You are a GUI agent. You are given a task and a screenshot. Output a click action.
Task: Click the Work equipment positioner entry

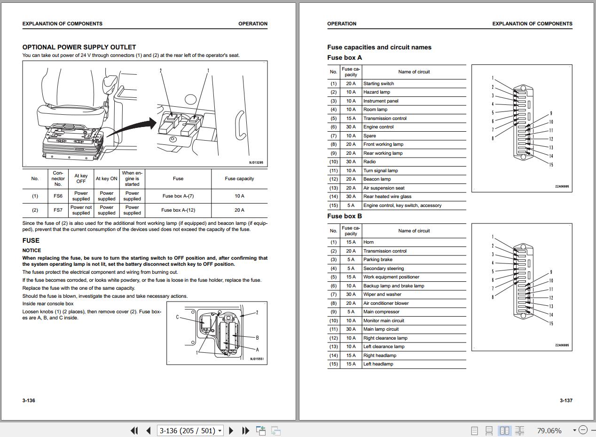391,277
